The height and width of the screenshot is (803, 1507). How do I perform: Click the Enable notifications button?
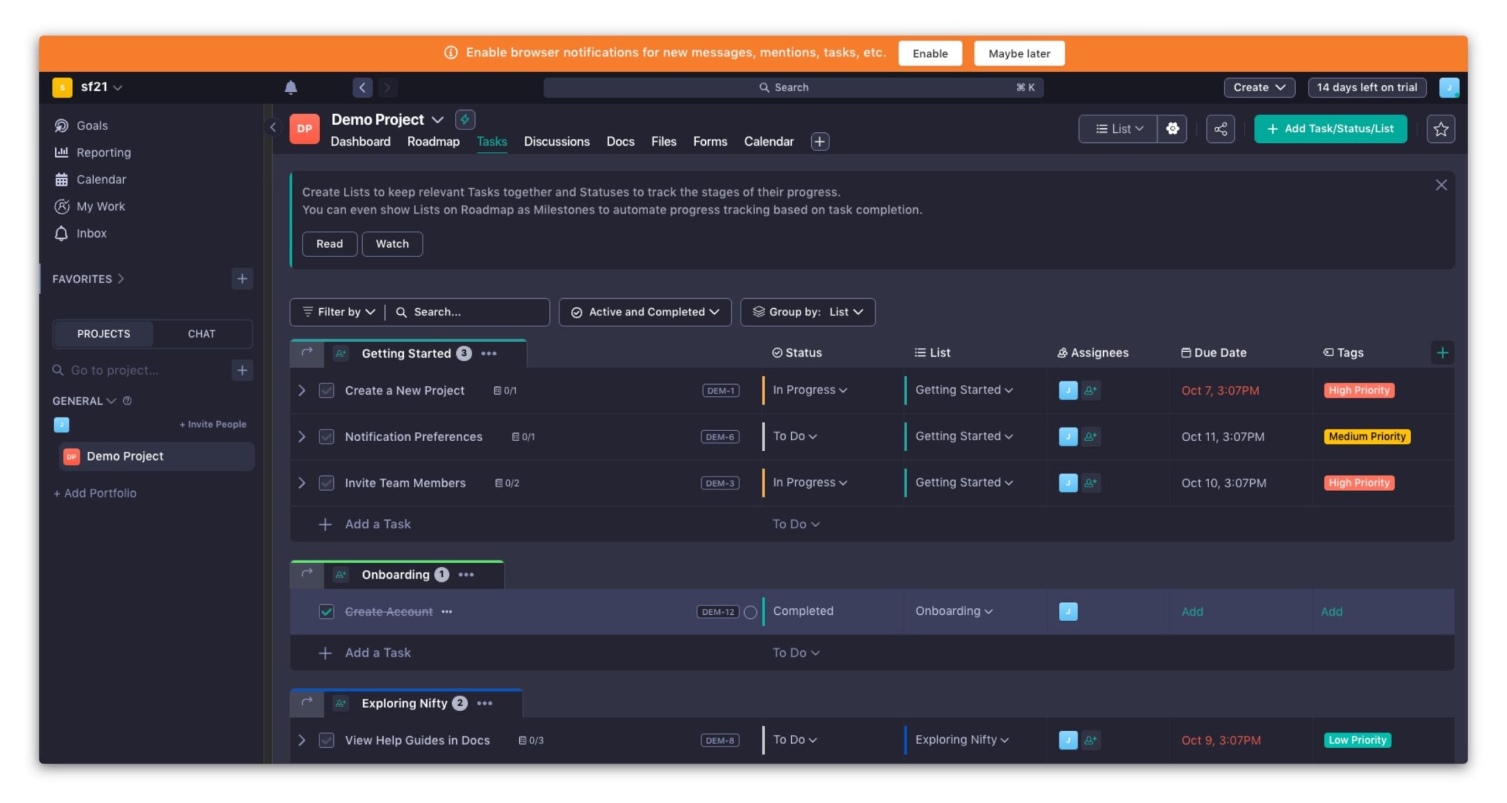tap(930, 54)
